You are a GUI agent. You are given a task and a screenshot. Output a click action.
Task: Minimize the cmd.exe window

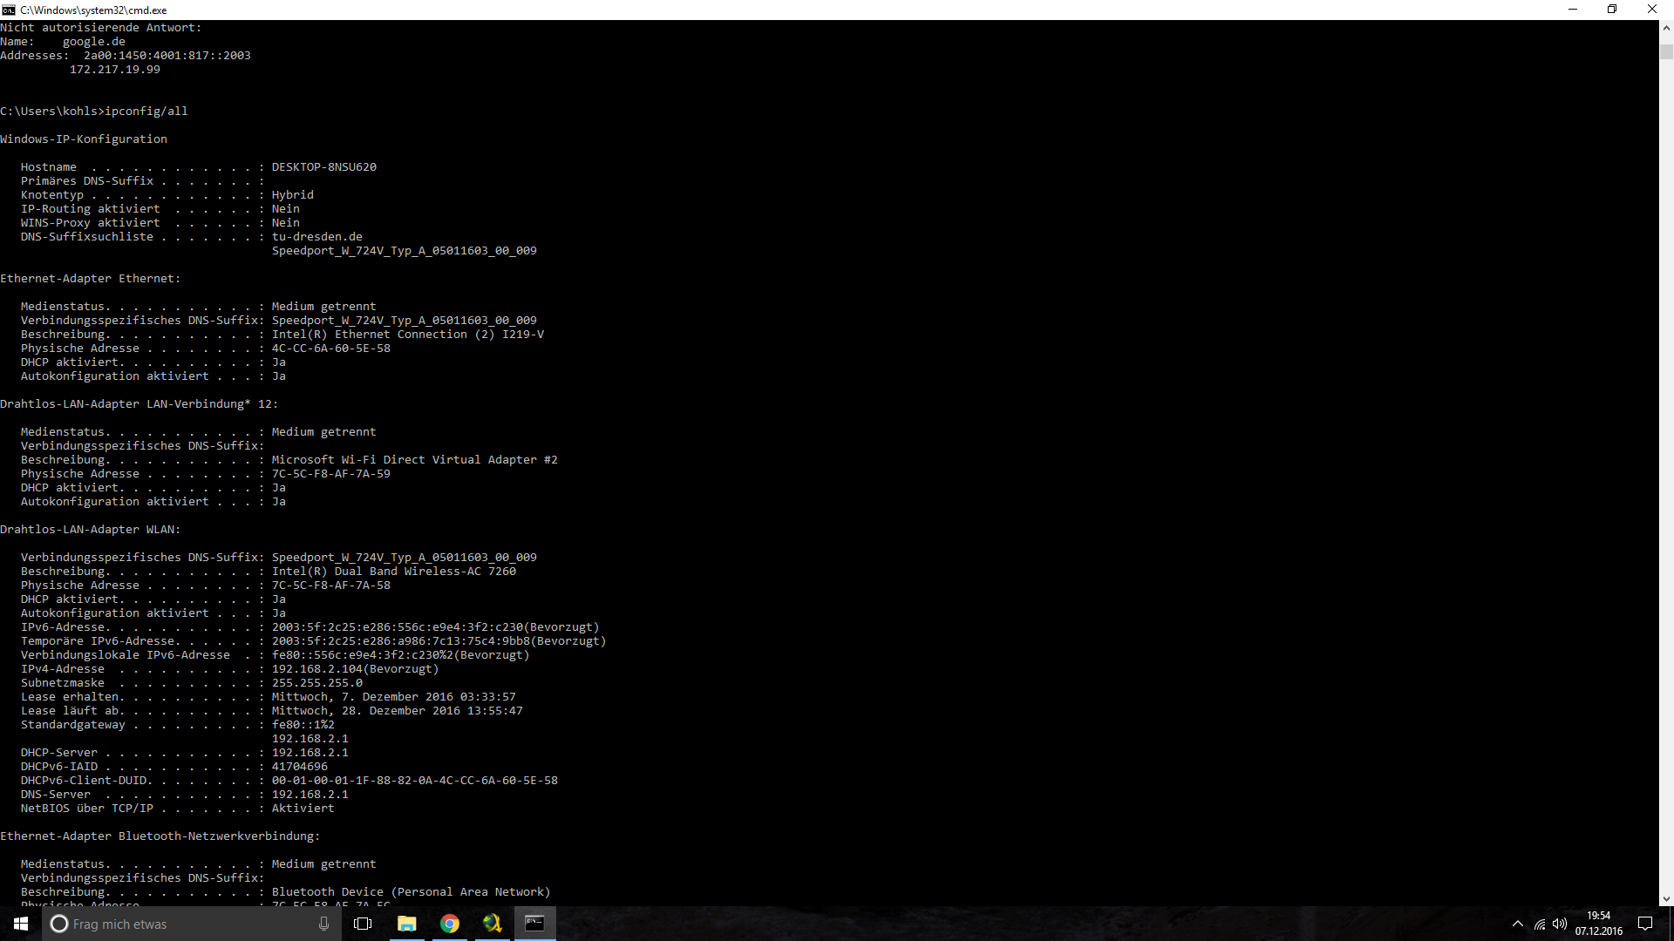(x=1573, y=10)
